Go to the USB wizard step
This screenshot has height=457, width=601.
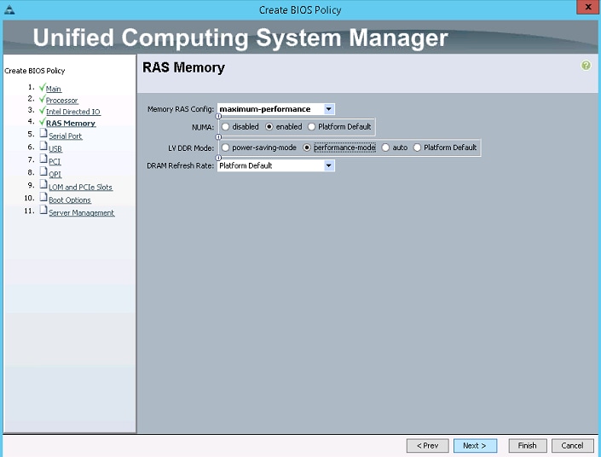(55, 148)
